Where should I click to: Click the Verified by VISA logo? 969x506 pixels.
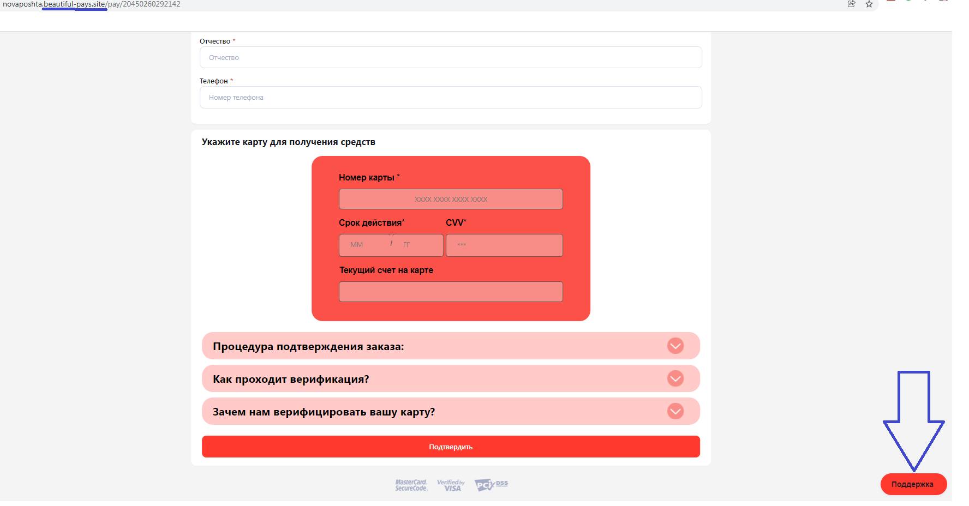click(451, 485)
